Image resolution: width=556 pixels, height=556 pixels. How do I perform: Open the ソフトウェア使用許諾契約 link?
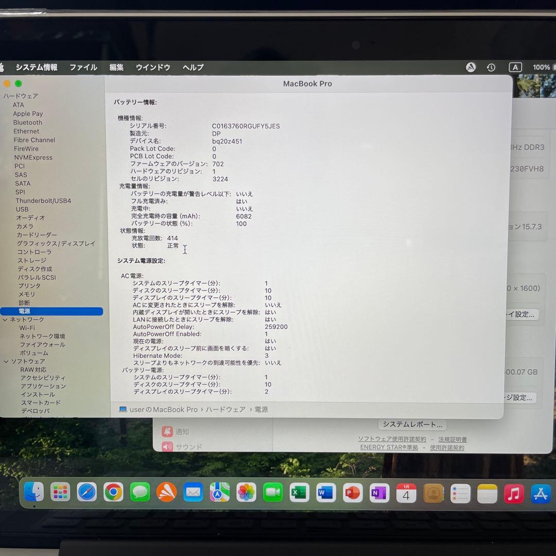(393, 439)
